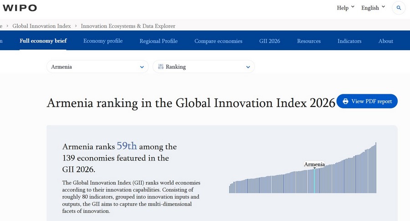Open the Resources tab
This screenshot has width=410, height=221.
click(309, 41)
